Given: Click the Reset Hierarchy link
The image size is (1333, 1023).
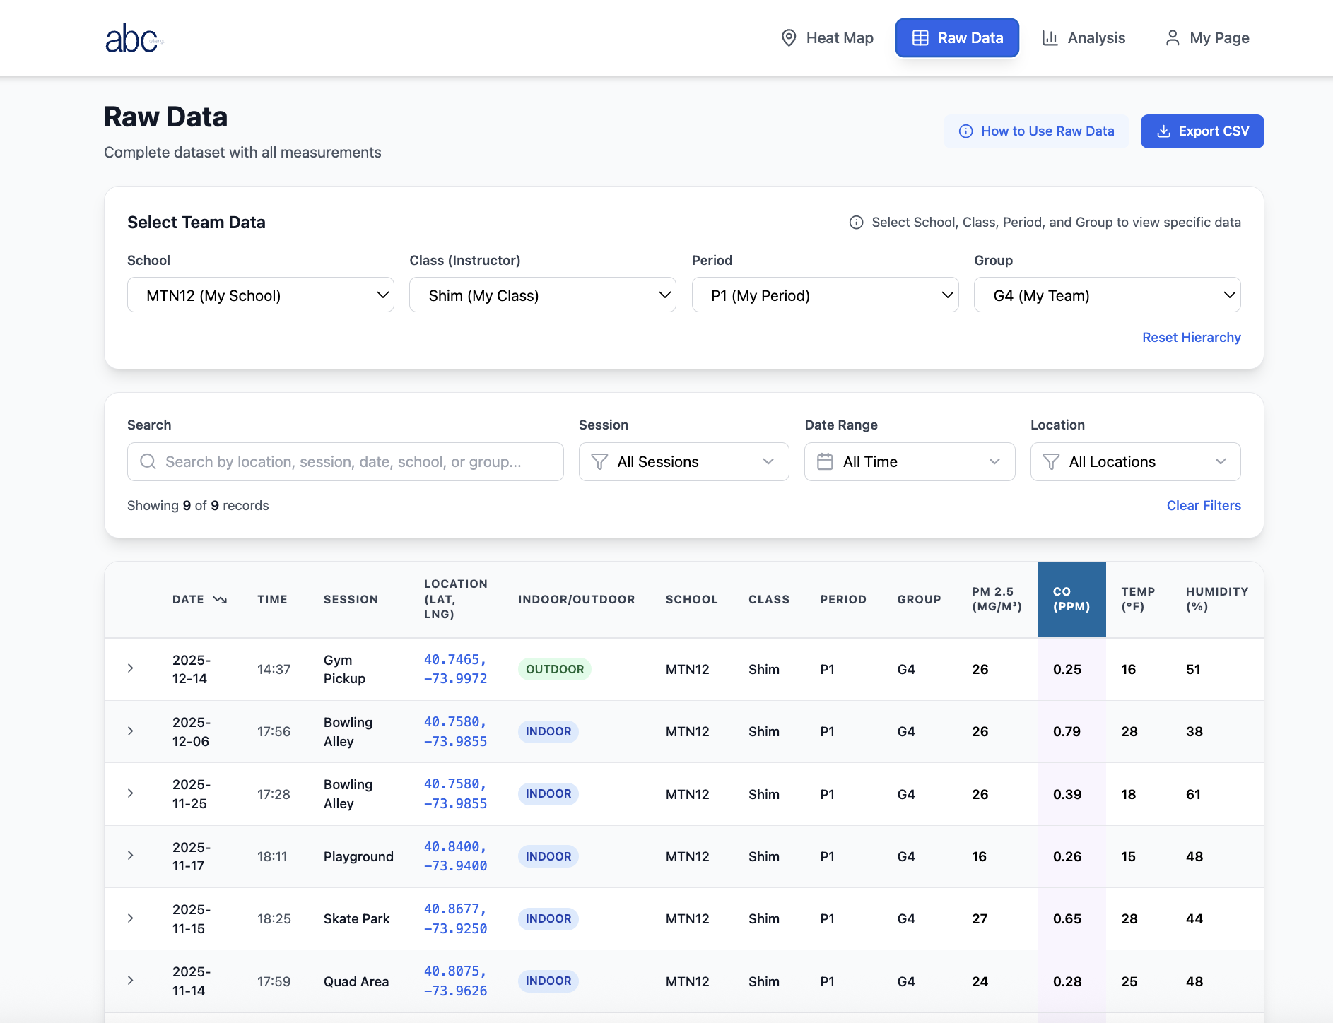Looking at the screenshot, I should coord(1191,338).
